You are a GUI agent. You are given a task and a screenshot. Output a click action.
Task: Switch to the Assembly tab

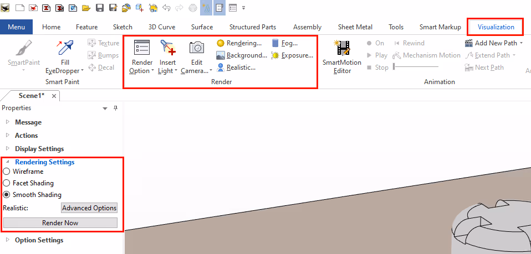pos(307,27)
